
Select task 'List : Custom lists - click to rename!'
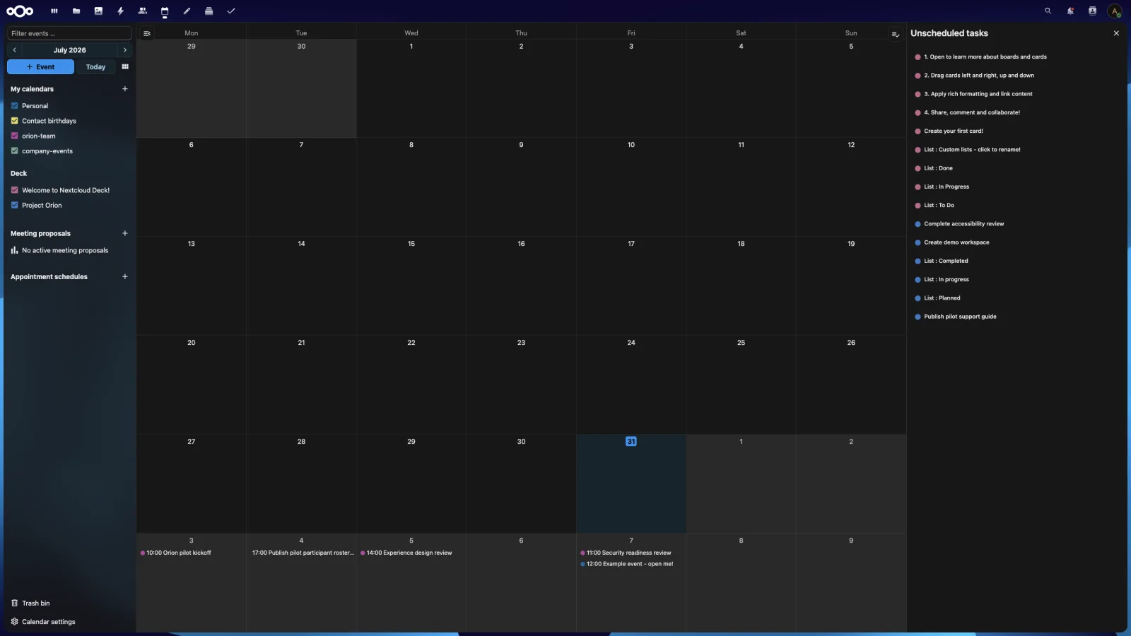click(x=972, y=149)
